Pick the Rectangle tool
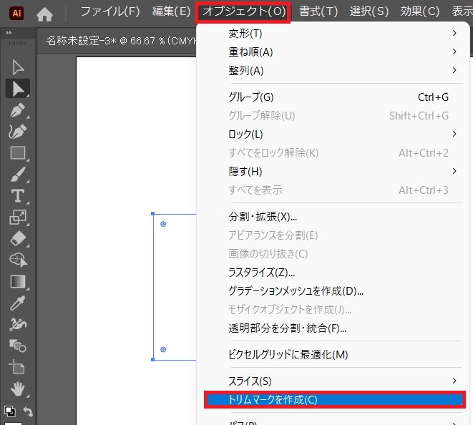Viewport: 473px width, 425px height. [18, 152]
